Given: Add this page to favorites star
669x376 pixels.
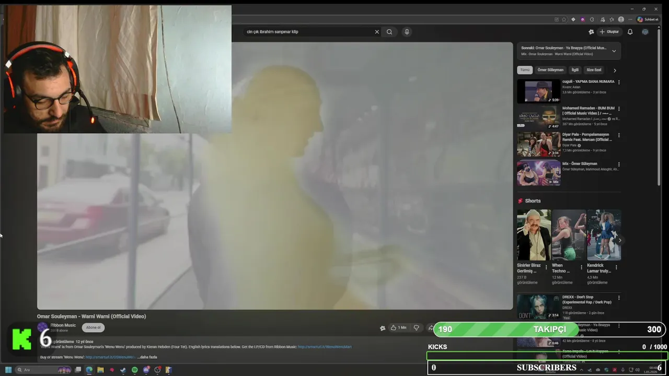Looking at the screenshot, I should 564,19.
